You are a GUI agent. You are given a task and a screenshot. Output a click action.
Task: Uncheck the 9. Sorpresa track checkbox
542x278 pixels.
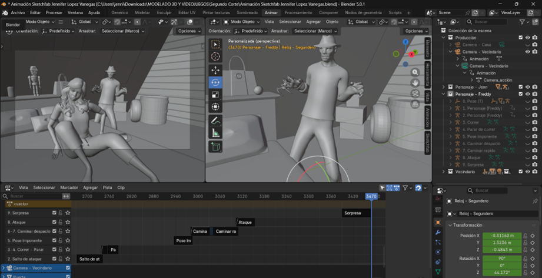(x=54, y=213)
